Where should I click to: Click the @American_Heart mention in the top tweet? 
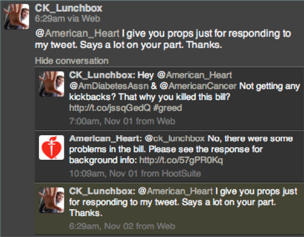pos(77,33)
